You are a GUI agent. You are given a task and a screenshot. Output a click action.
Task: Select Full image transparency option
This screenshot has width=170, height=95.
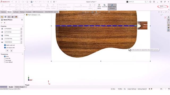coord(5,60)
